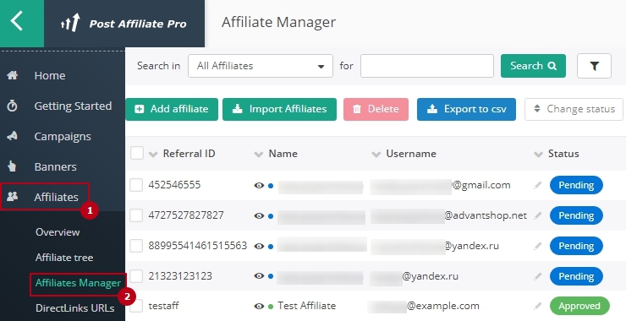The image size is (626, 321).
Task: Open Affiliate tree in the sidebar
Action: (64, 258)
